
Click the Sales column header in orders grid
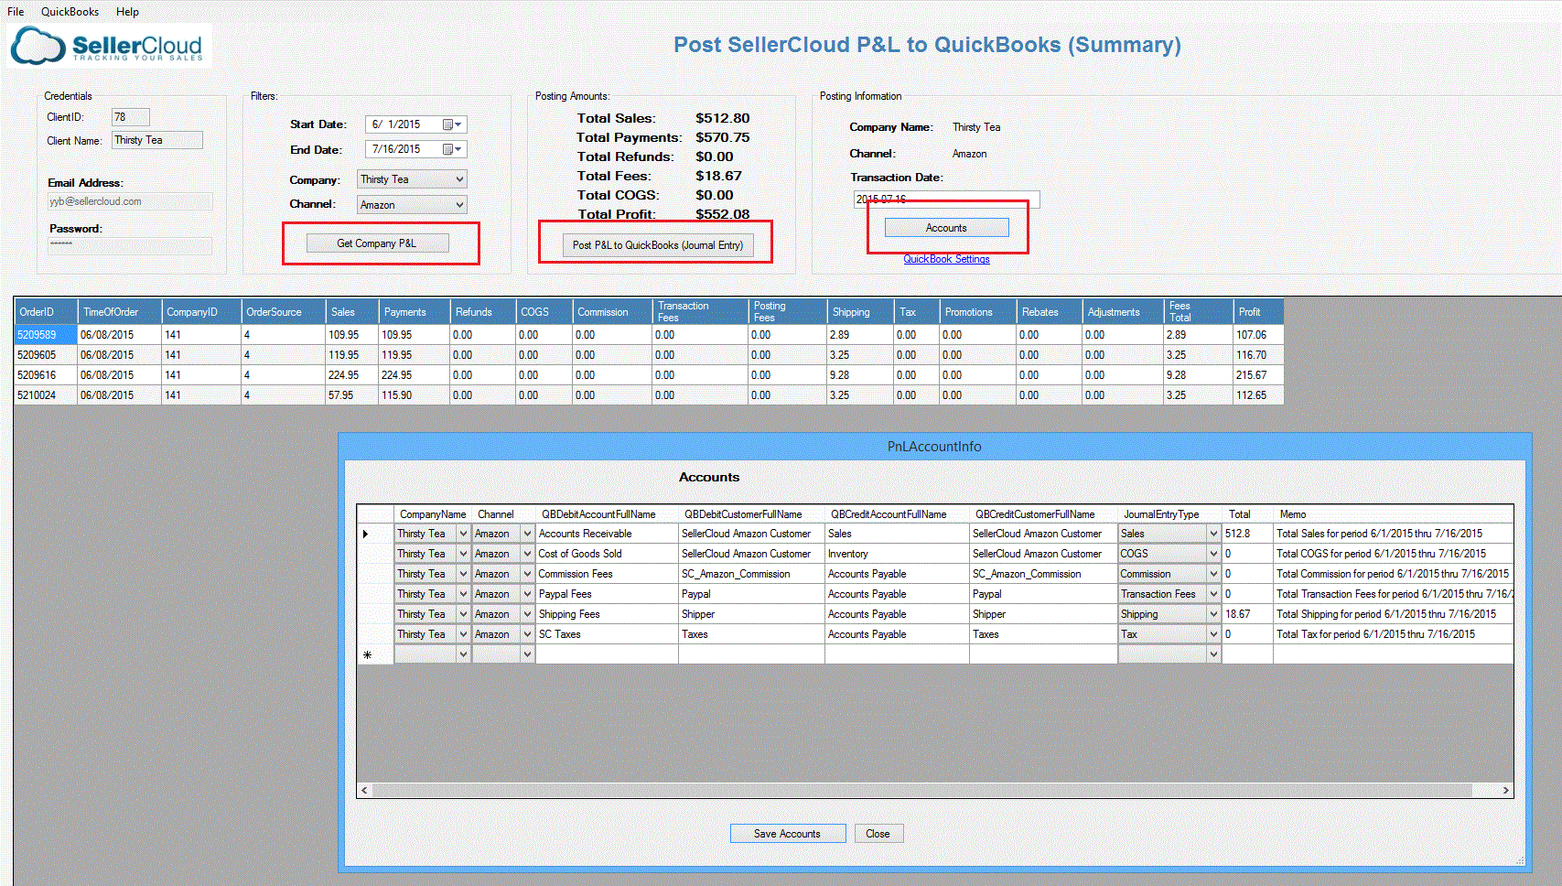[352, 312]
